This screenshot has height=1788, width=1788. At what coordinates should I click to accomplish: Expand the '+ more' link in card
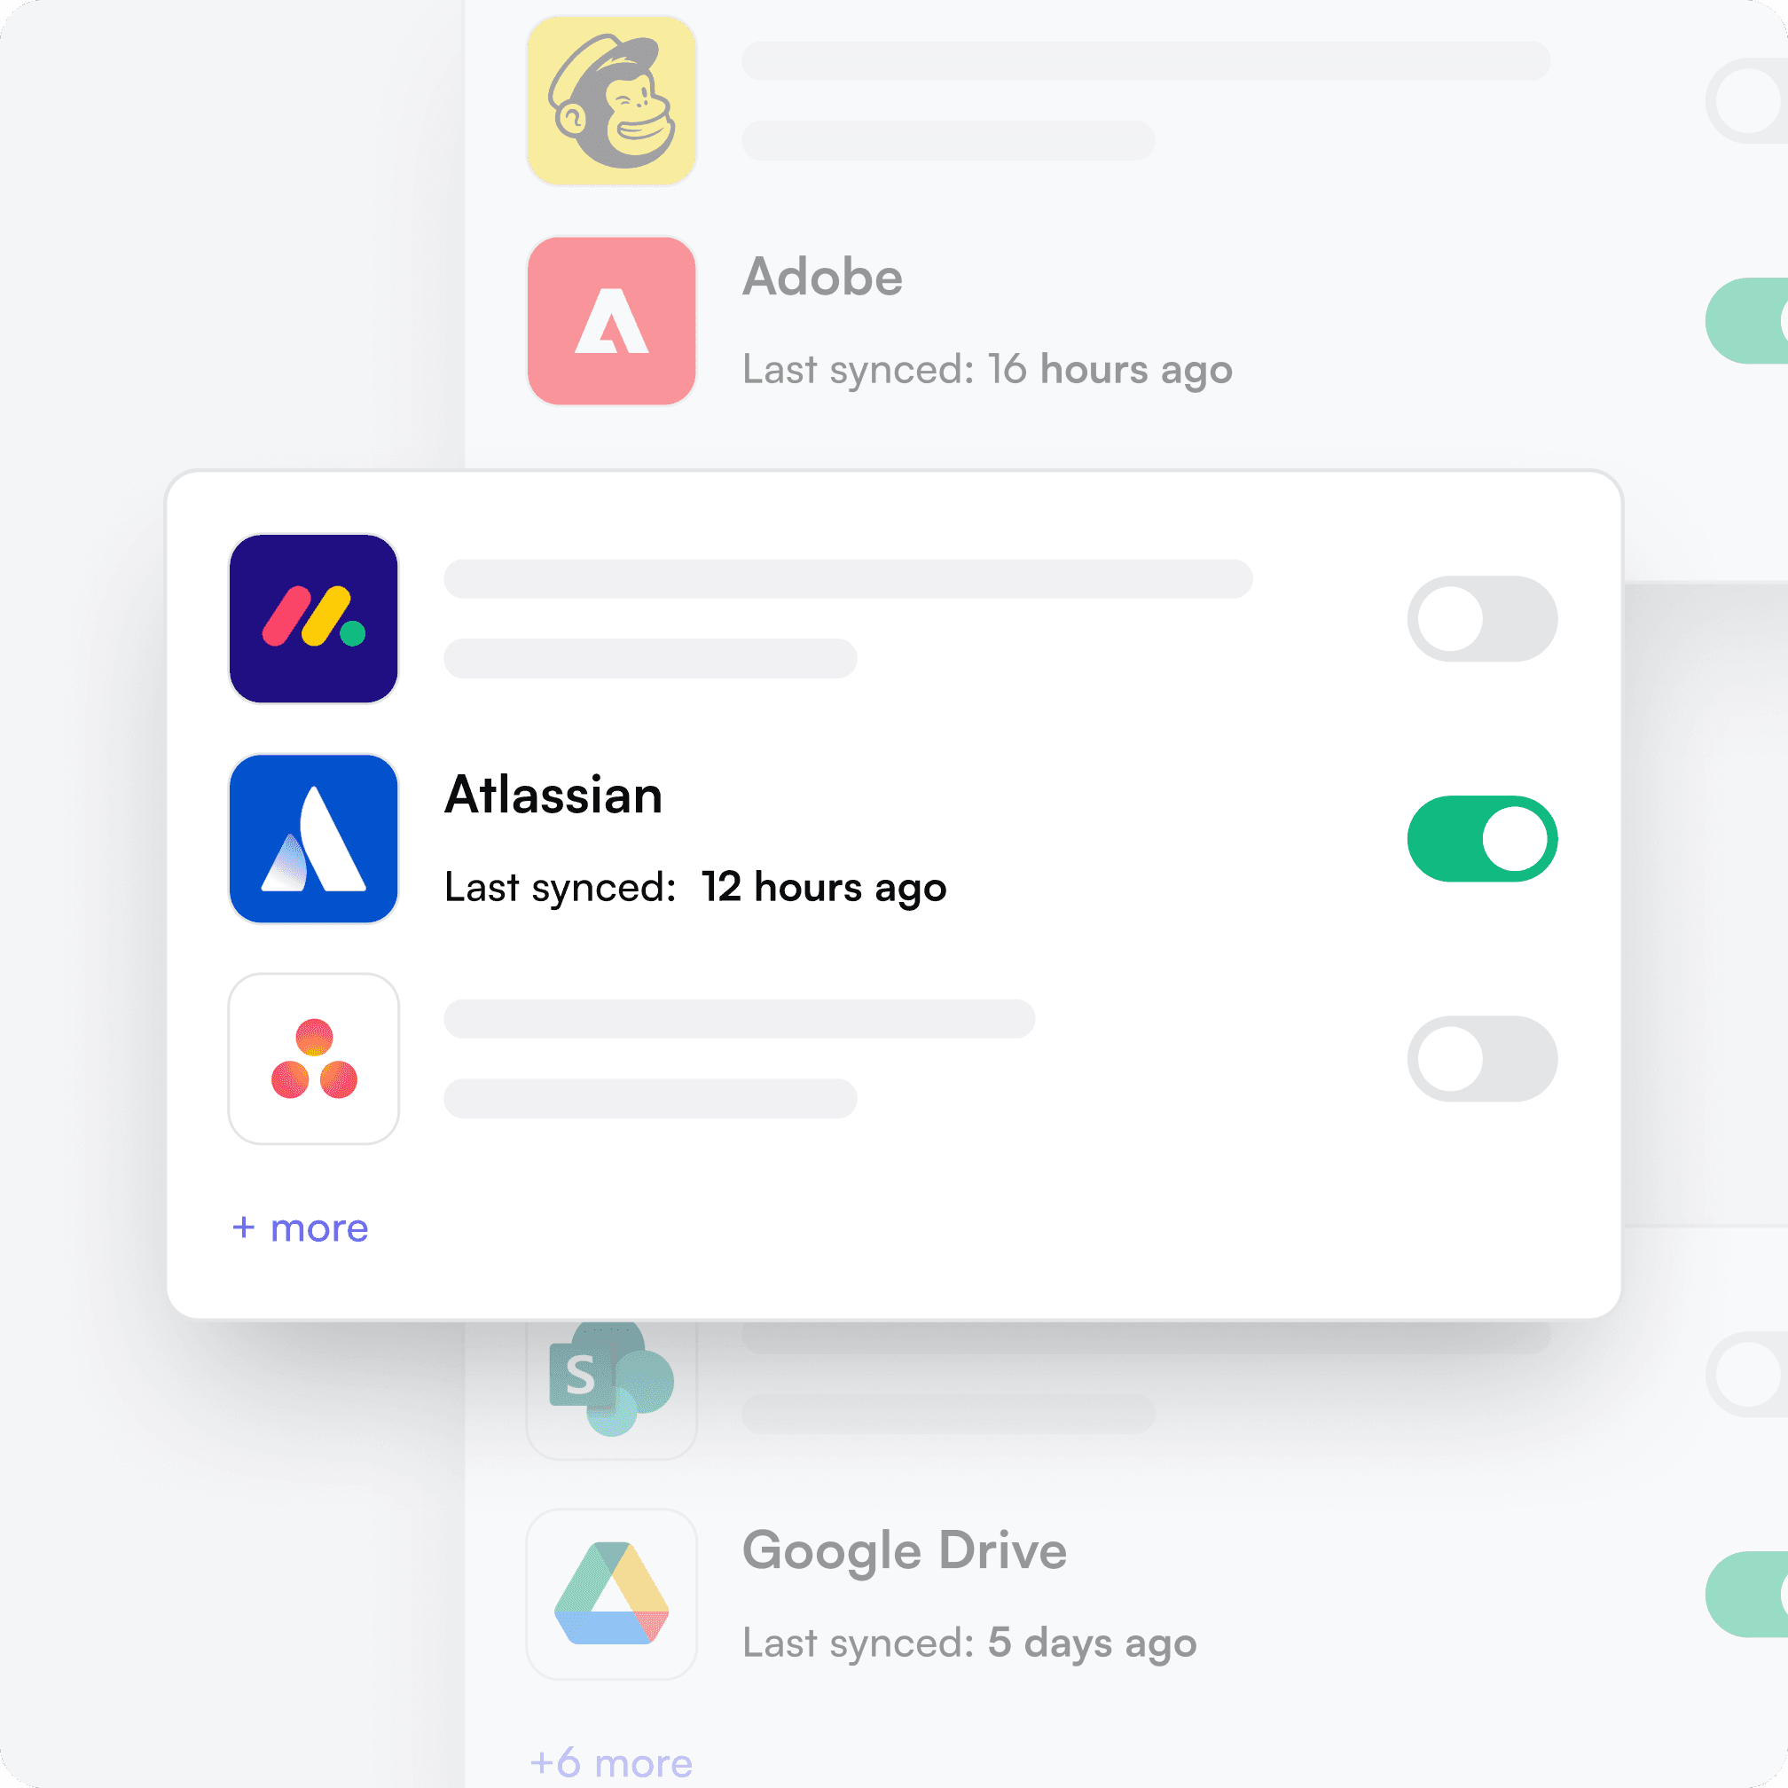(x=300, y=1228)
